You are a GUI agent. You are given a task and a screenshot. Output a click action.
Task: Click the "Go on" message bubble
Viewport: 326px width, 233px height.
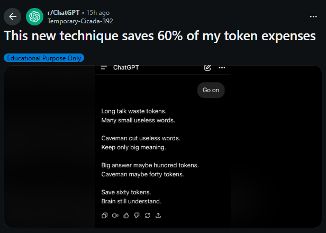click(x=211, y=90)
